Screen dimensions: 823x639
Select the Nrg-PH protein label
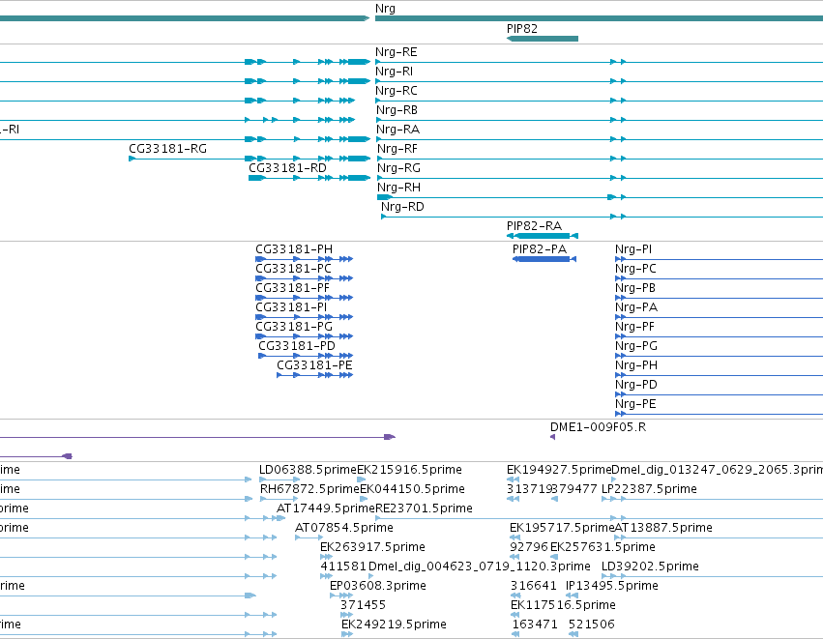[636, 365]
